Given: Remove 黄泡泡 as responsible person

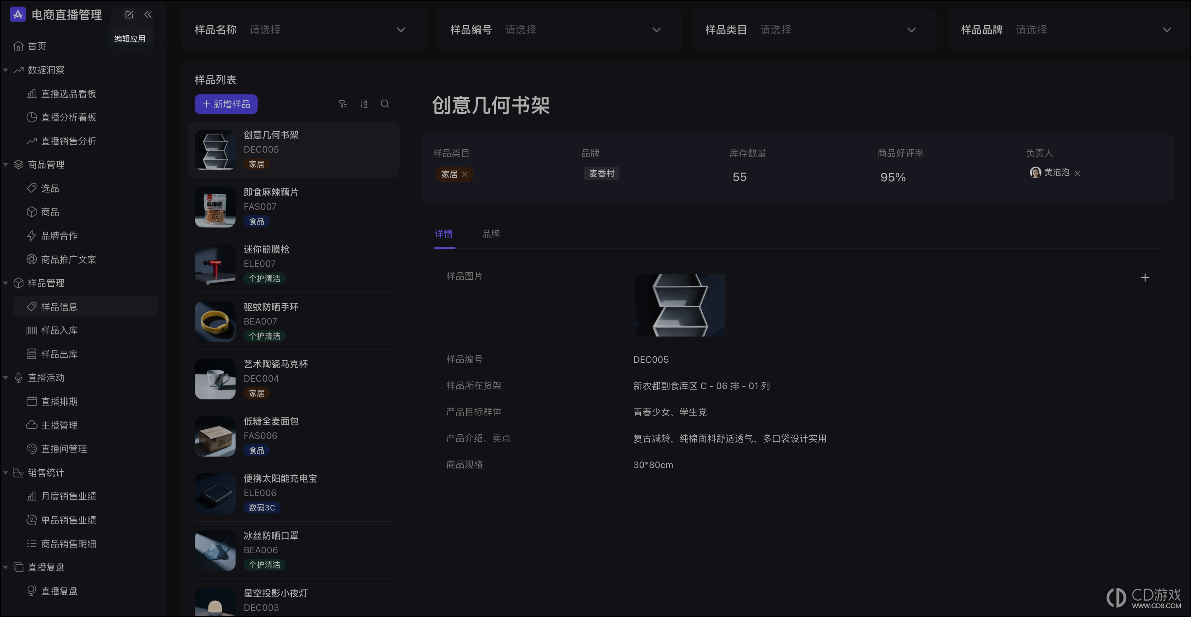Looking at the screenshot, I should point(1077,173).
